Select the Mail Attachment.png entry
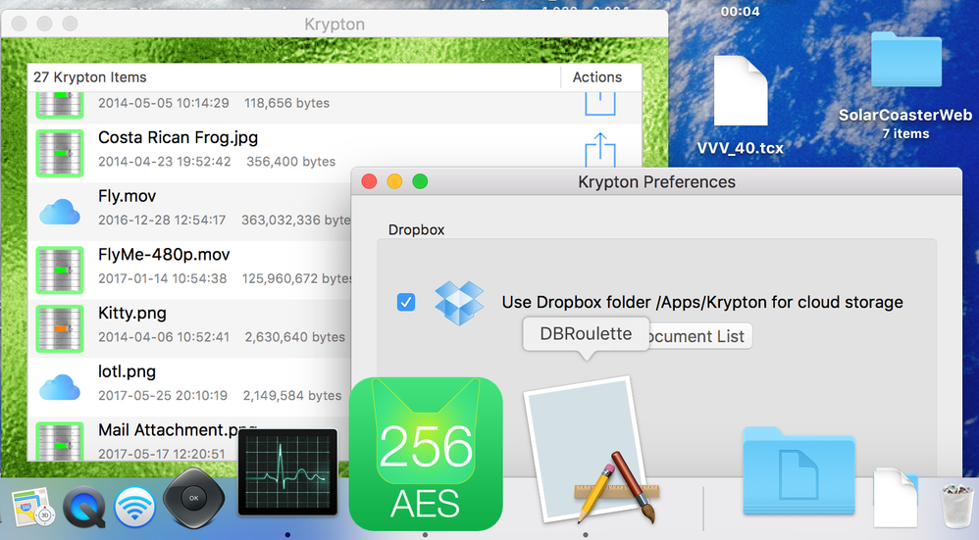 178,430
